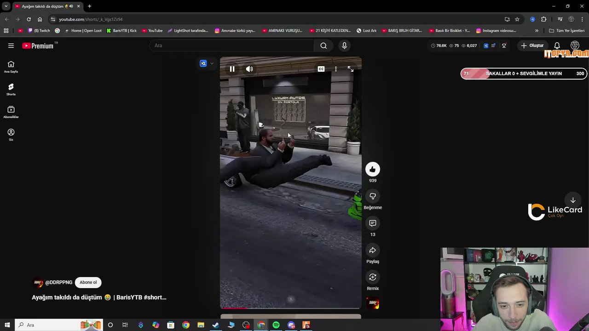Create content with the Oluştur button
The image size is (589, 331).
[532, 46]
